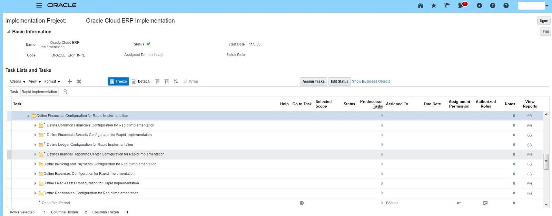The width and height of the screenshot is (552, 216).
Task: Collapse the Basic Information section
Action: (x=9, y=31)
